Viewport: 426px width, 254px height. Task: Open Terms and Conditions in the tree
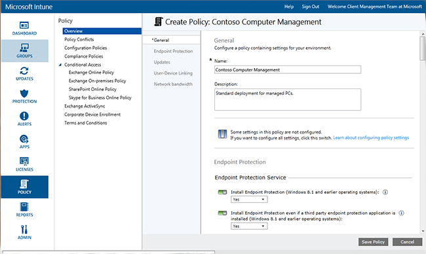pyautogui.click(x=86, y=123)
